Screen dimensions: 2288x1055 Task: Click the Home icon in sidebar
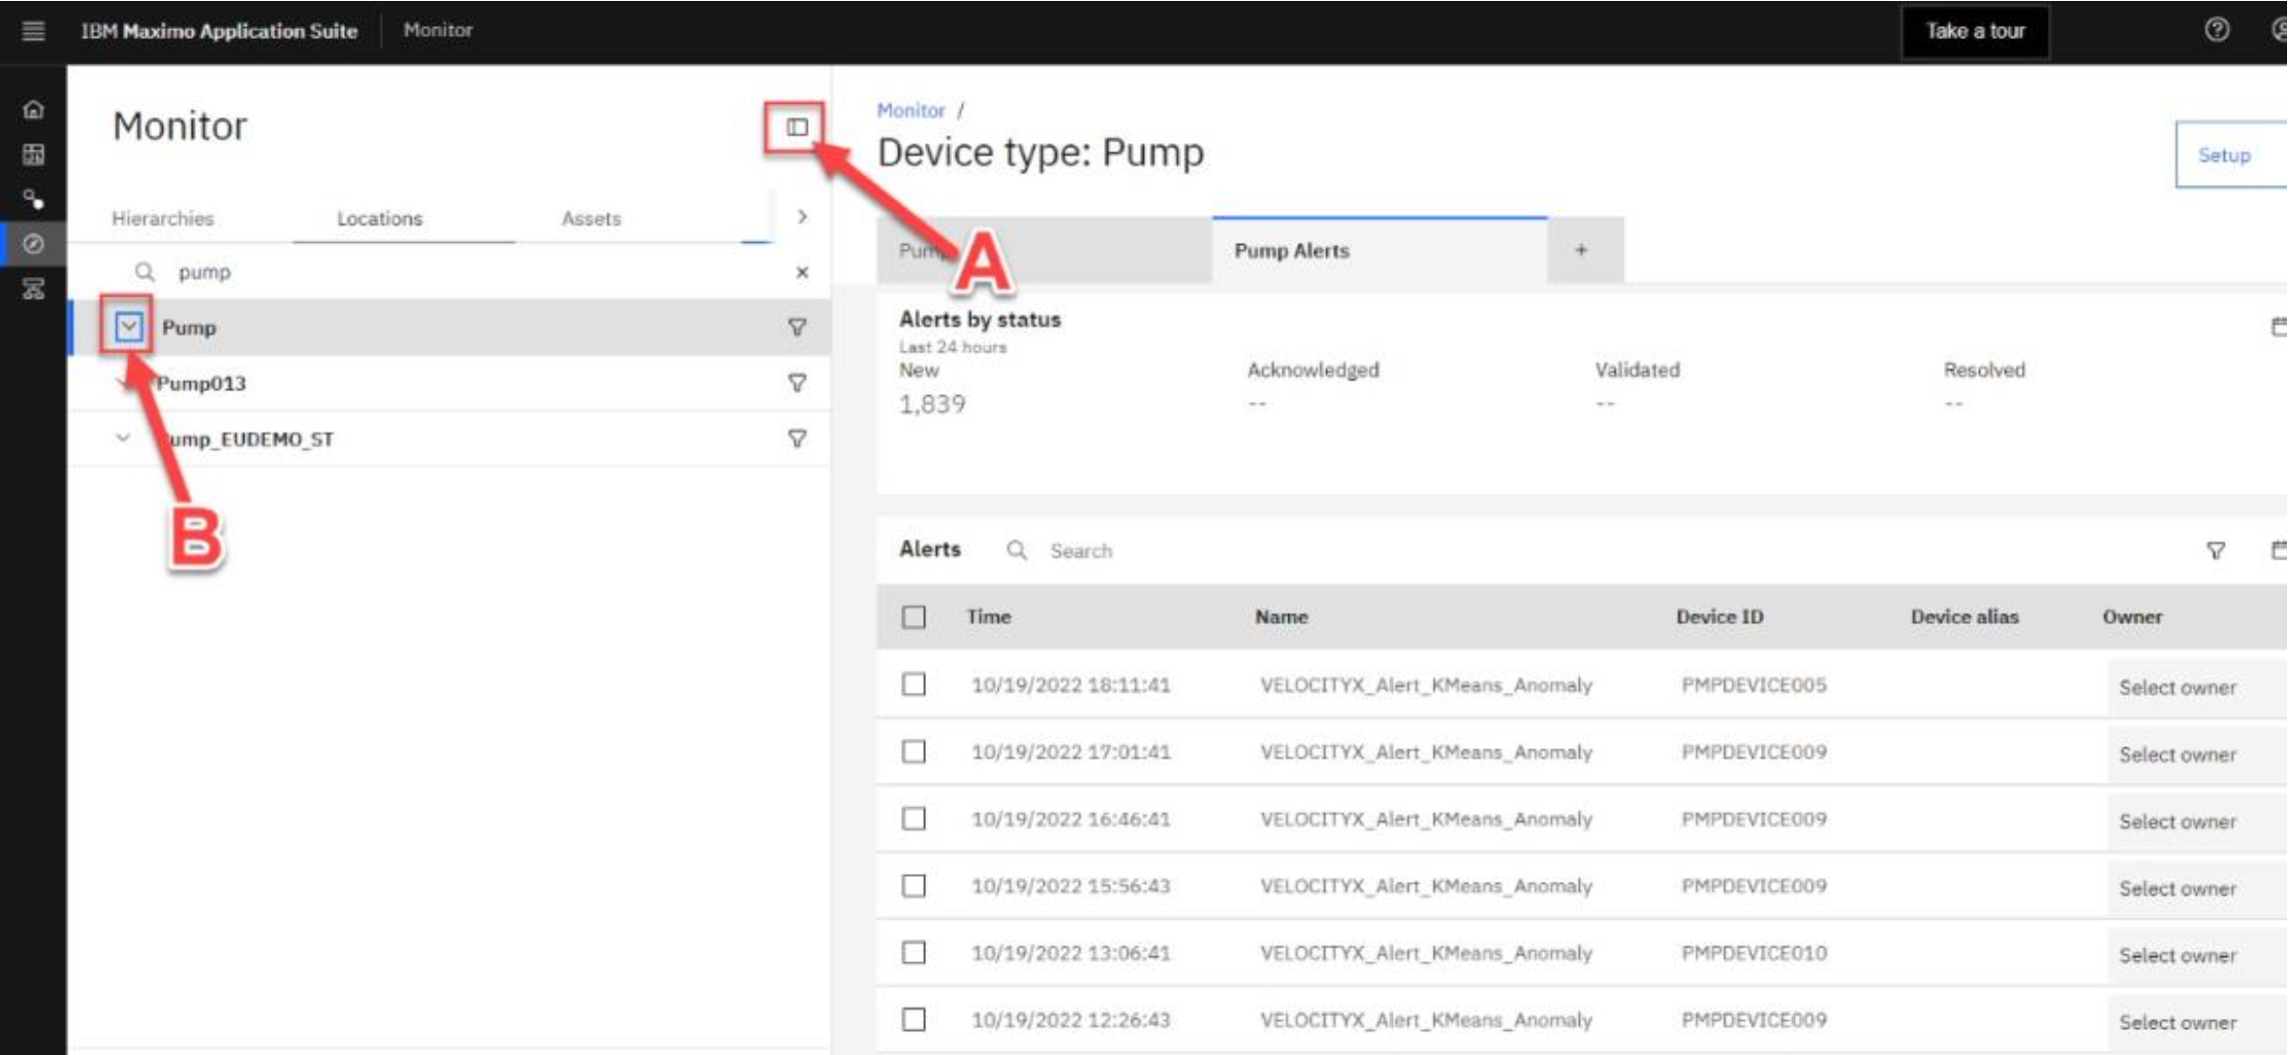[33, 109]
